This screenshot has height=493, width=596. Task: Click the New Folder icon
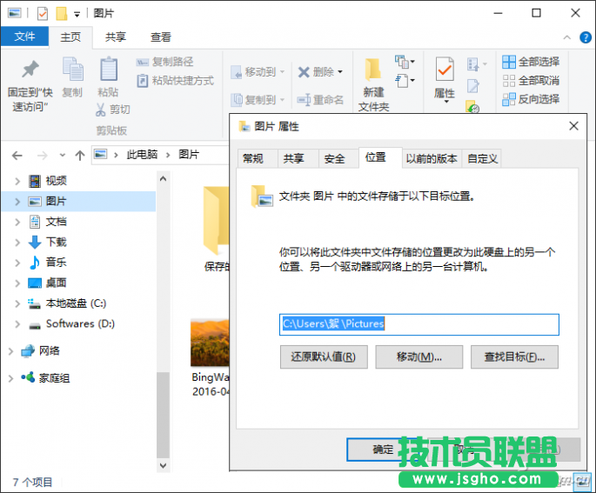click(373, 71)
